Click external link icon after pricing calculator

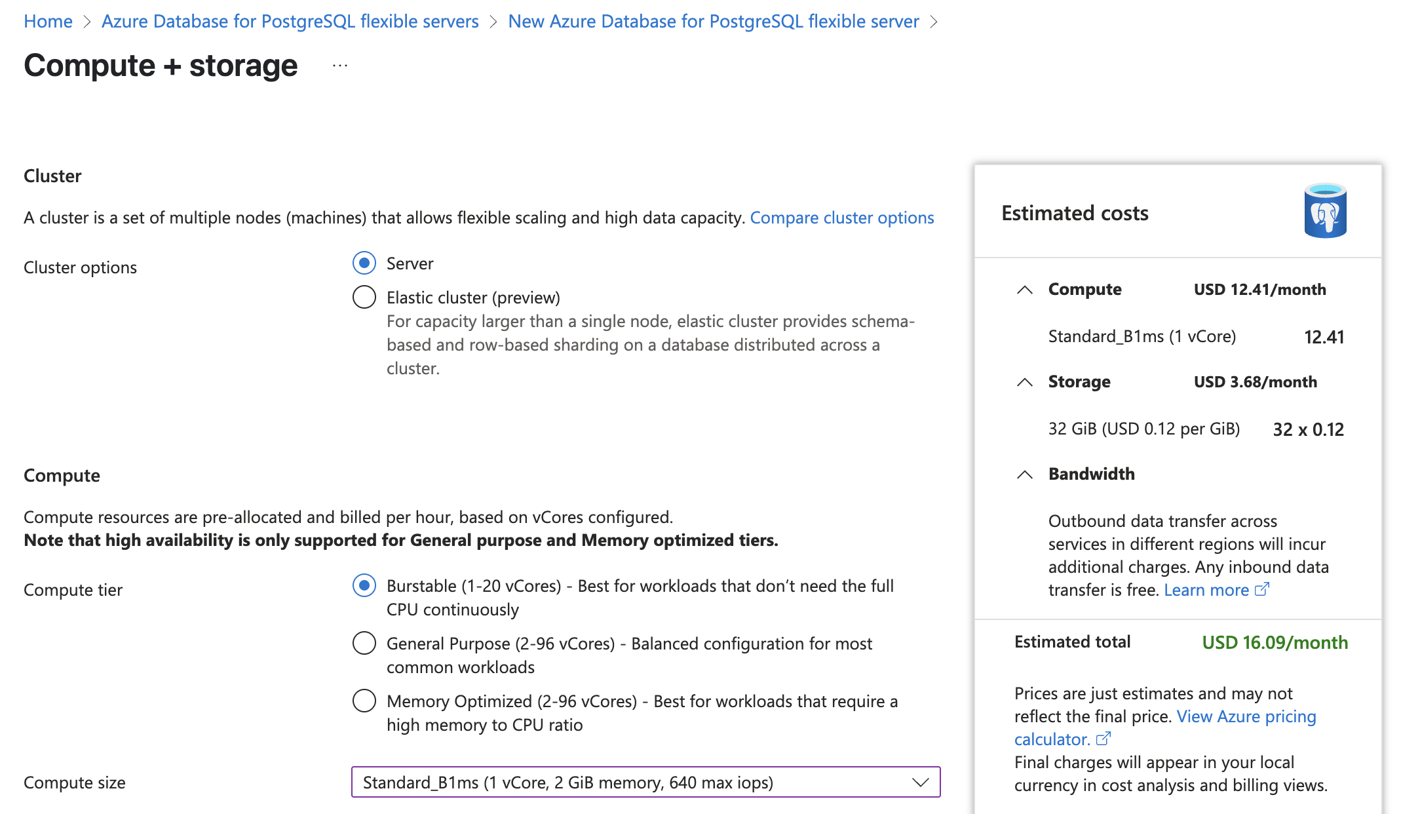coord(1104,739)
